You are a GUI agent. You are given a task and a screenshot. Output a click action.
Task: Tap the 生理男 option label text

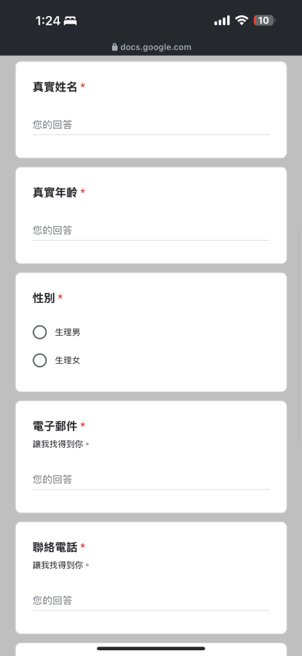[x=68, y=332]
